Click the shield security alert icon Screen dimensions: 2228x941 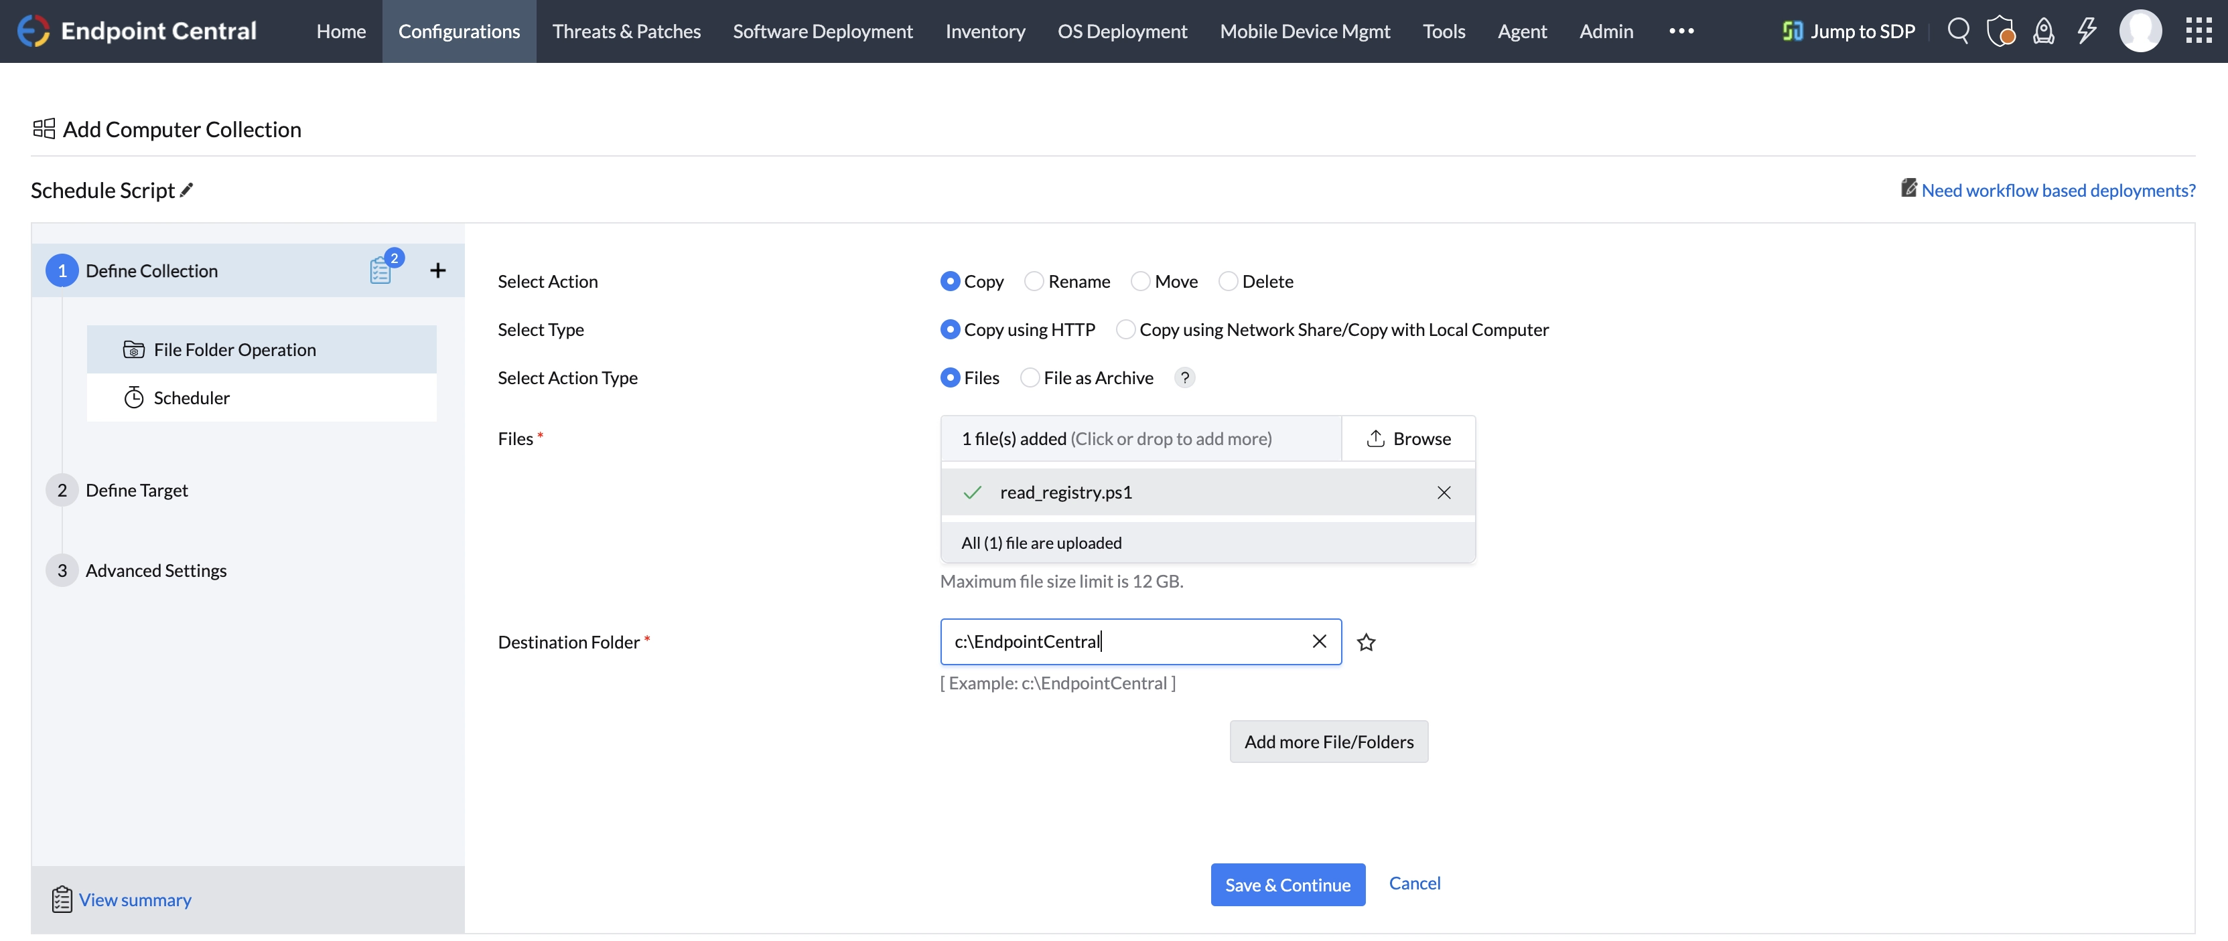2000,31
